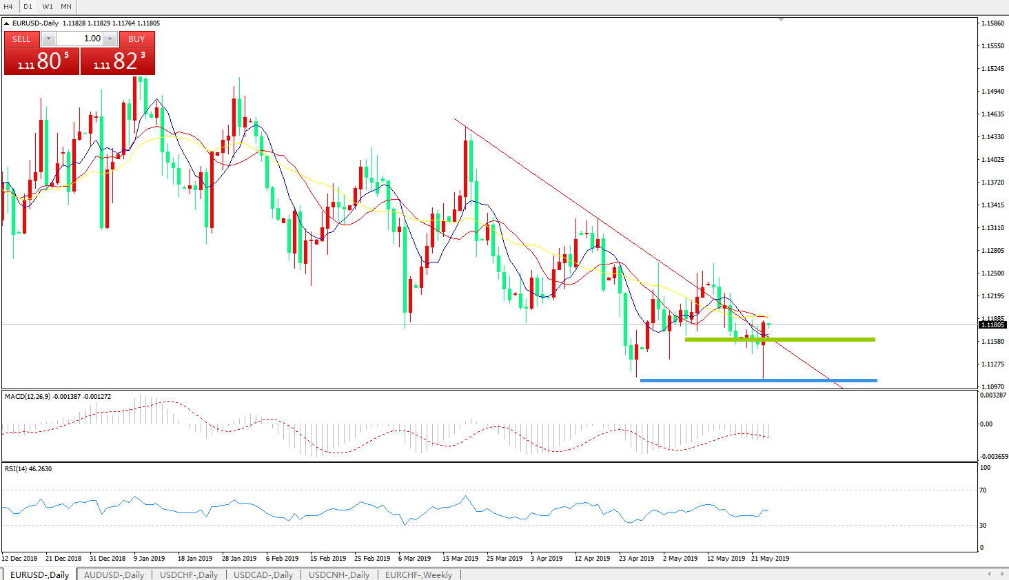Select the MN monthly timeframe

tap(66, 6)
